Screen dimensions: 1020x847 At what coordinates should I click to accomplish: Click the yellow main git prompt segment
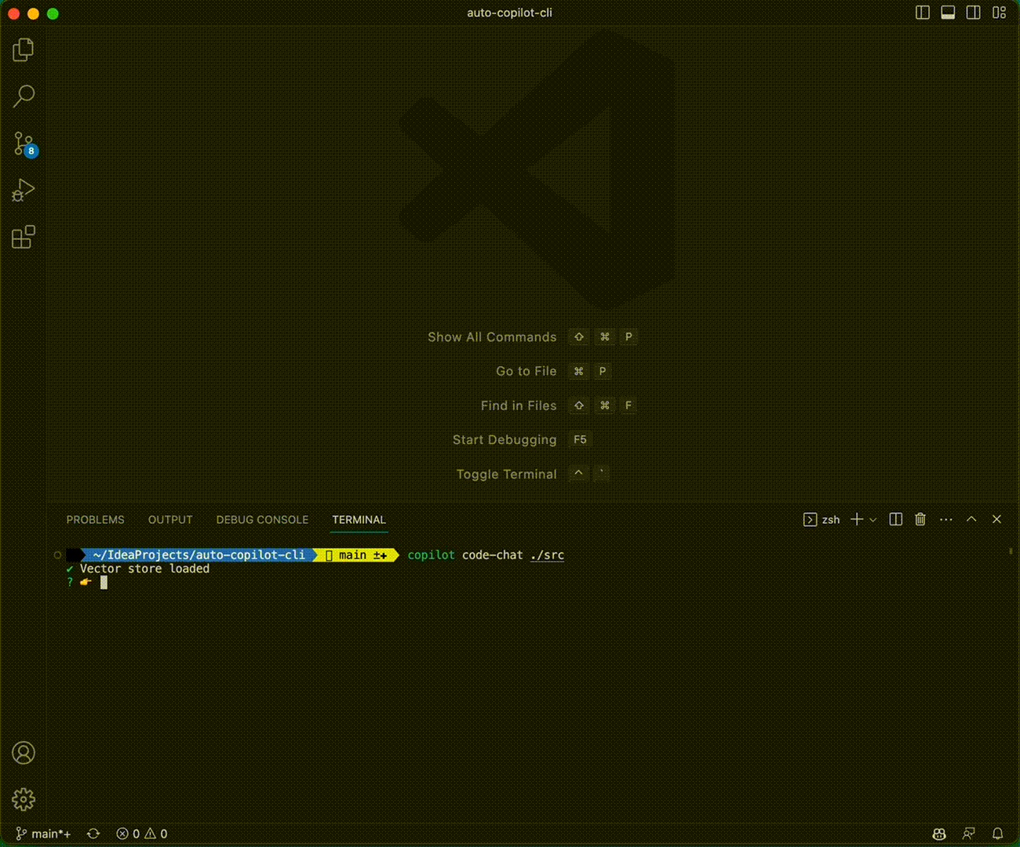[356, 554]
